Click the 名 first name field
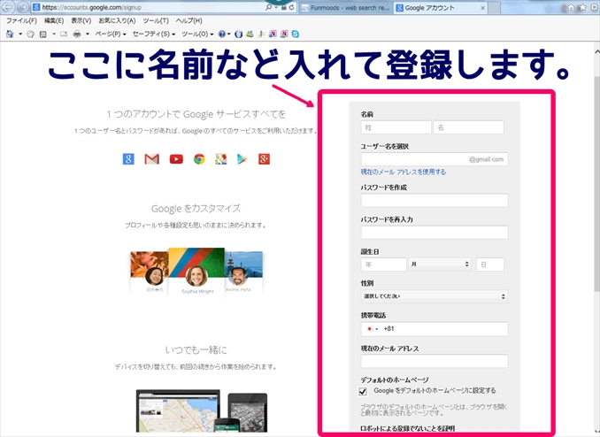Image resolution: width=600 pixels, height=437 pixels. pyautogui.click(x=469, y=127)
